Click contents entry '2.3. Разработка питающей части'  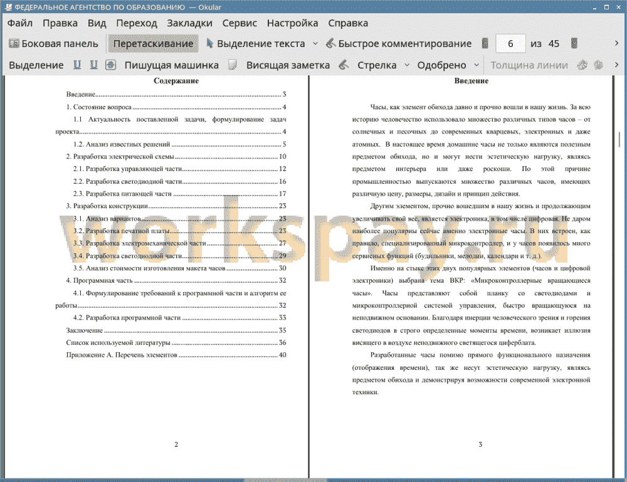(179, 194)
